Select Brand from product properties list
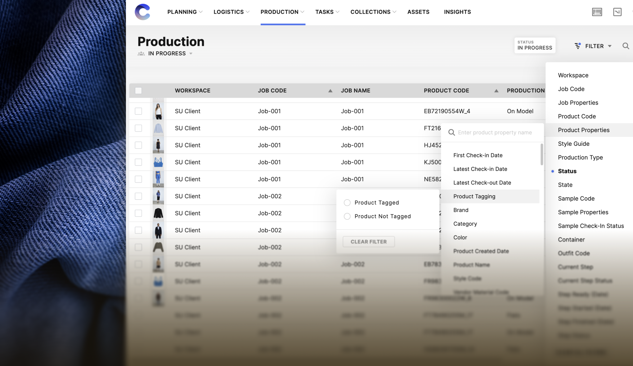Viewport: 633px width, 366px height. (460, 210)
